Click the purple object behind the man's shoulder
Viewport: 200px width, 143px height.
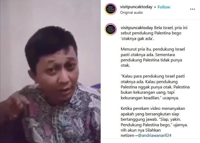pyautogui.click(x=96, y=86)
